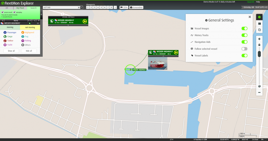Click the Cargo vessel type icon
Screen dimensions: 268x141
click(5, 37)
